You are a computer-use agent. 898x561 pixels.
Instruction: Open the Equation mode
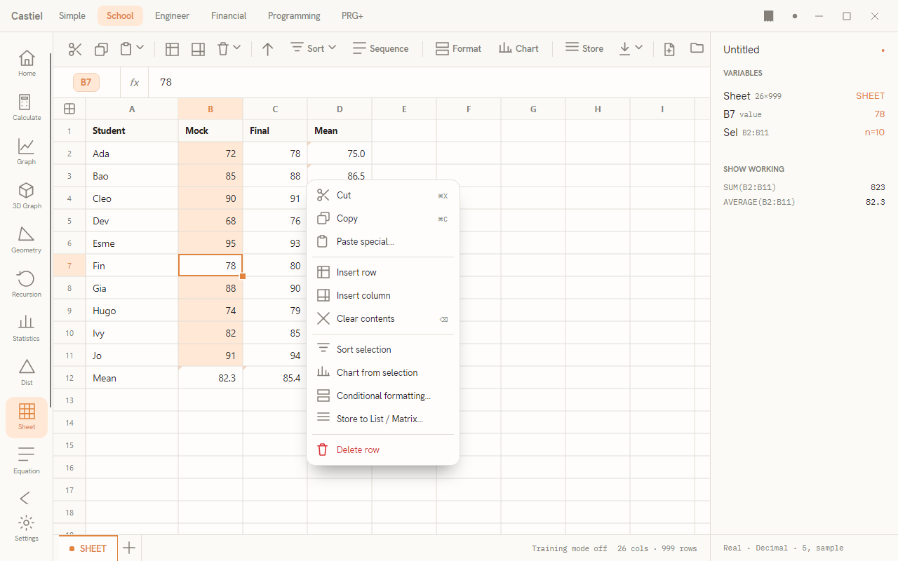[27, 461]
